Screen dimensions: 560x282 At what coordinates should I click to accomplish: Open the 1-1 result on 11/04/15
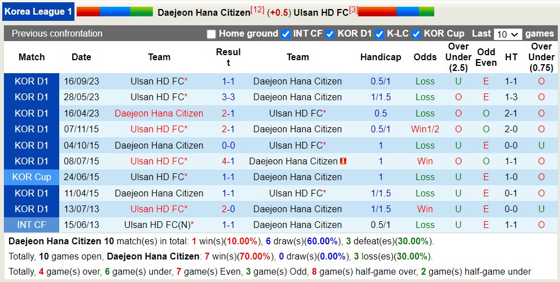coord(228,193)
